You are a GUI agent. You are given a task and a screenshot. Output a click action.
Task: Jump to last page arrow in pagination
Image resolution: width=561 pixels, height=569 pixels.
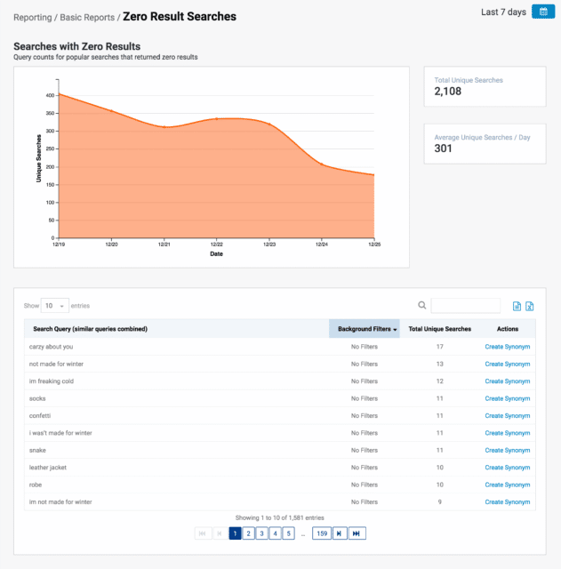click(357, 533)
